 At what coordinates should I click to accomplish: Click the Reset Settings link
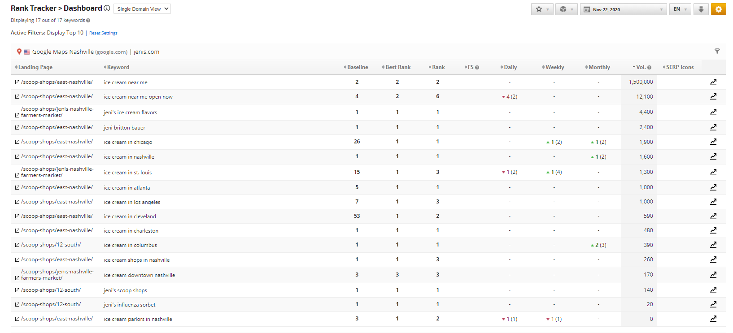[103, 33]
